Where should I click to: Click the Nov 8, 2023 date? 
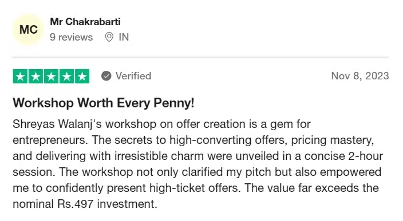tap(360, 76)
